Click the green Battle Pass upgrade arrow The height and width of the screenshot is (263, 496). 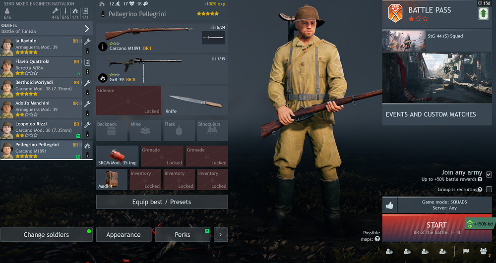pyautogui.click(x=483, y=13)
